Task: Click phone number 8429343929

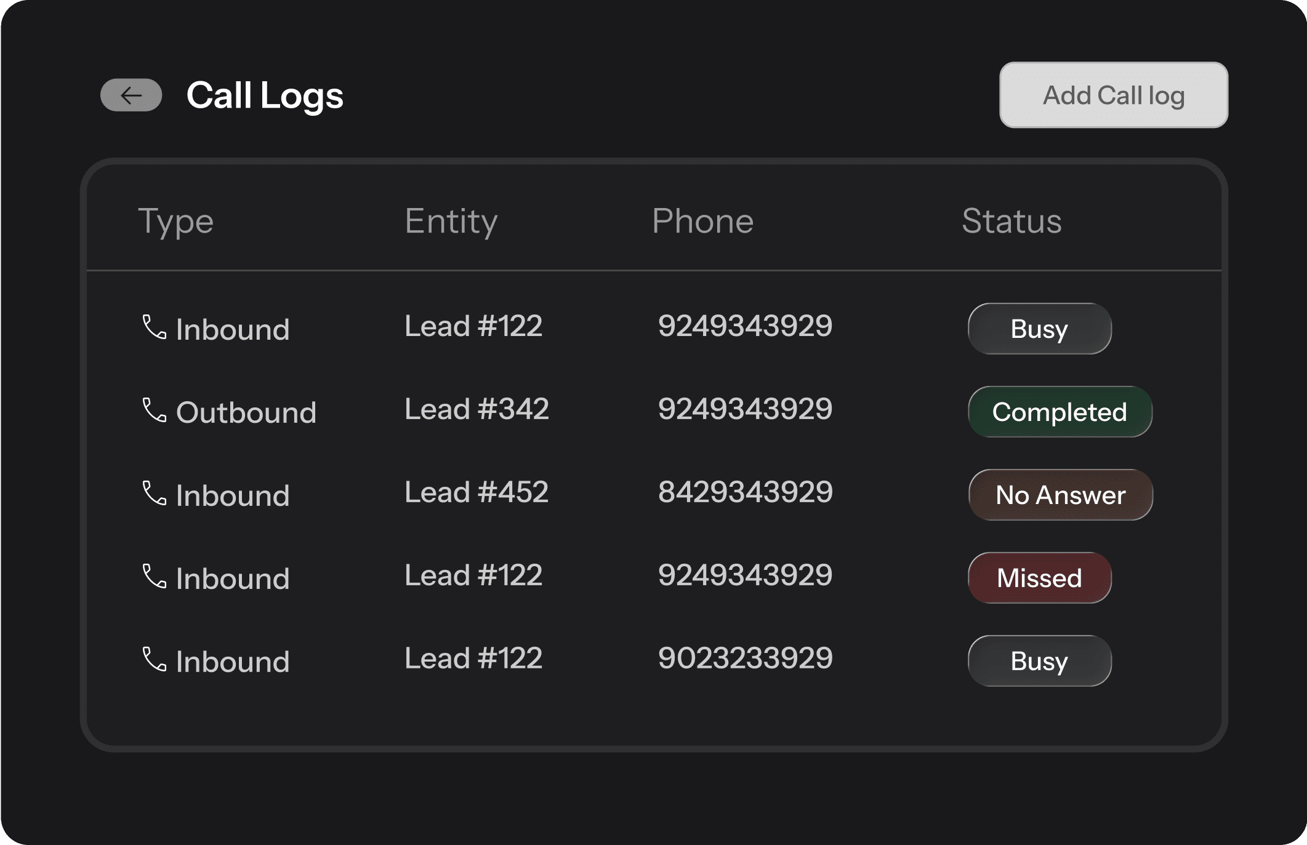Action: pyautogui.click(x=746, y=491)
